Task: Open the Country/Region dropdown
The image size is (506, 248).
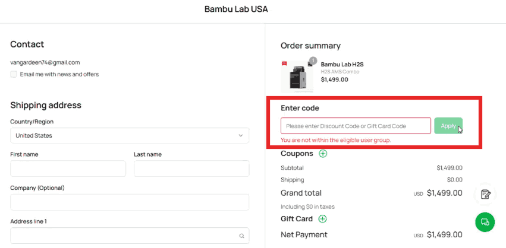Action: click(130, 135)
